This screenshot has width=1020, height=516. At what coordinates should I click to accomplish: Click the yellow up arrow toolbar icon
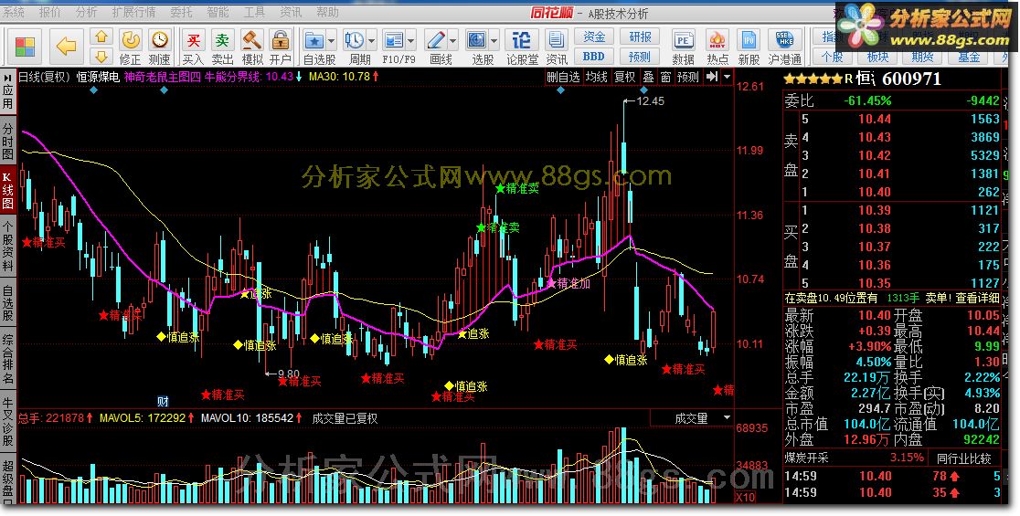(101, 37)
